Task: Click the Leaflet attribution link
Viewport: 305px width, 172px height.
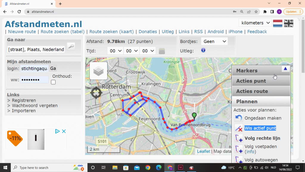Action: click(203, 151)
